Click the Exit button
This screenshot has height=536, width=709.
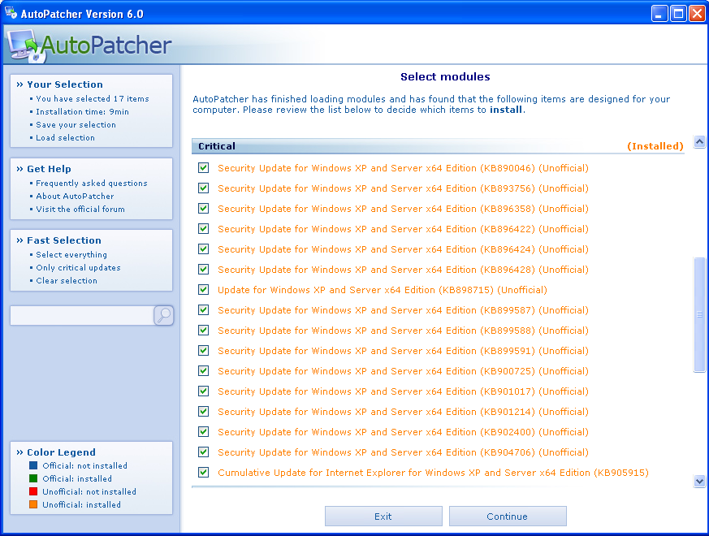coord(383,516)
